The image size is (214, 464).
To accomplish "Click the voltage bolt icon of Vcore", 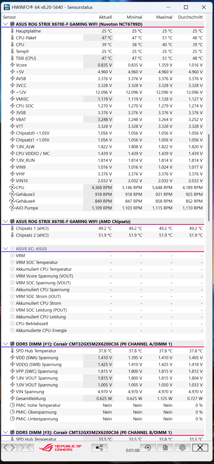I will point(12,65).
